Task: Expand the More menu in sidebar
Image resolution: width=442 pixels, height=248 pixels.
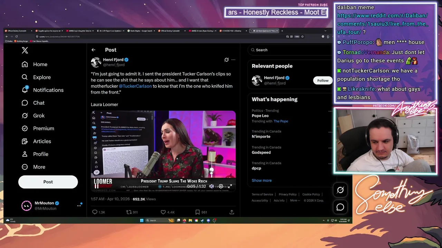Action: click(x=33, y=167)
